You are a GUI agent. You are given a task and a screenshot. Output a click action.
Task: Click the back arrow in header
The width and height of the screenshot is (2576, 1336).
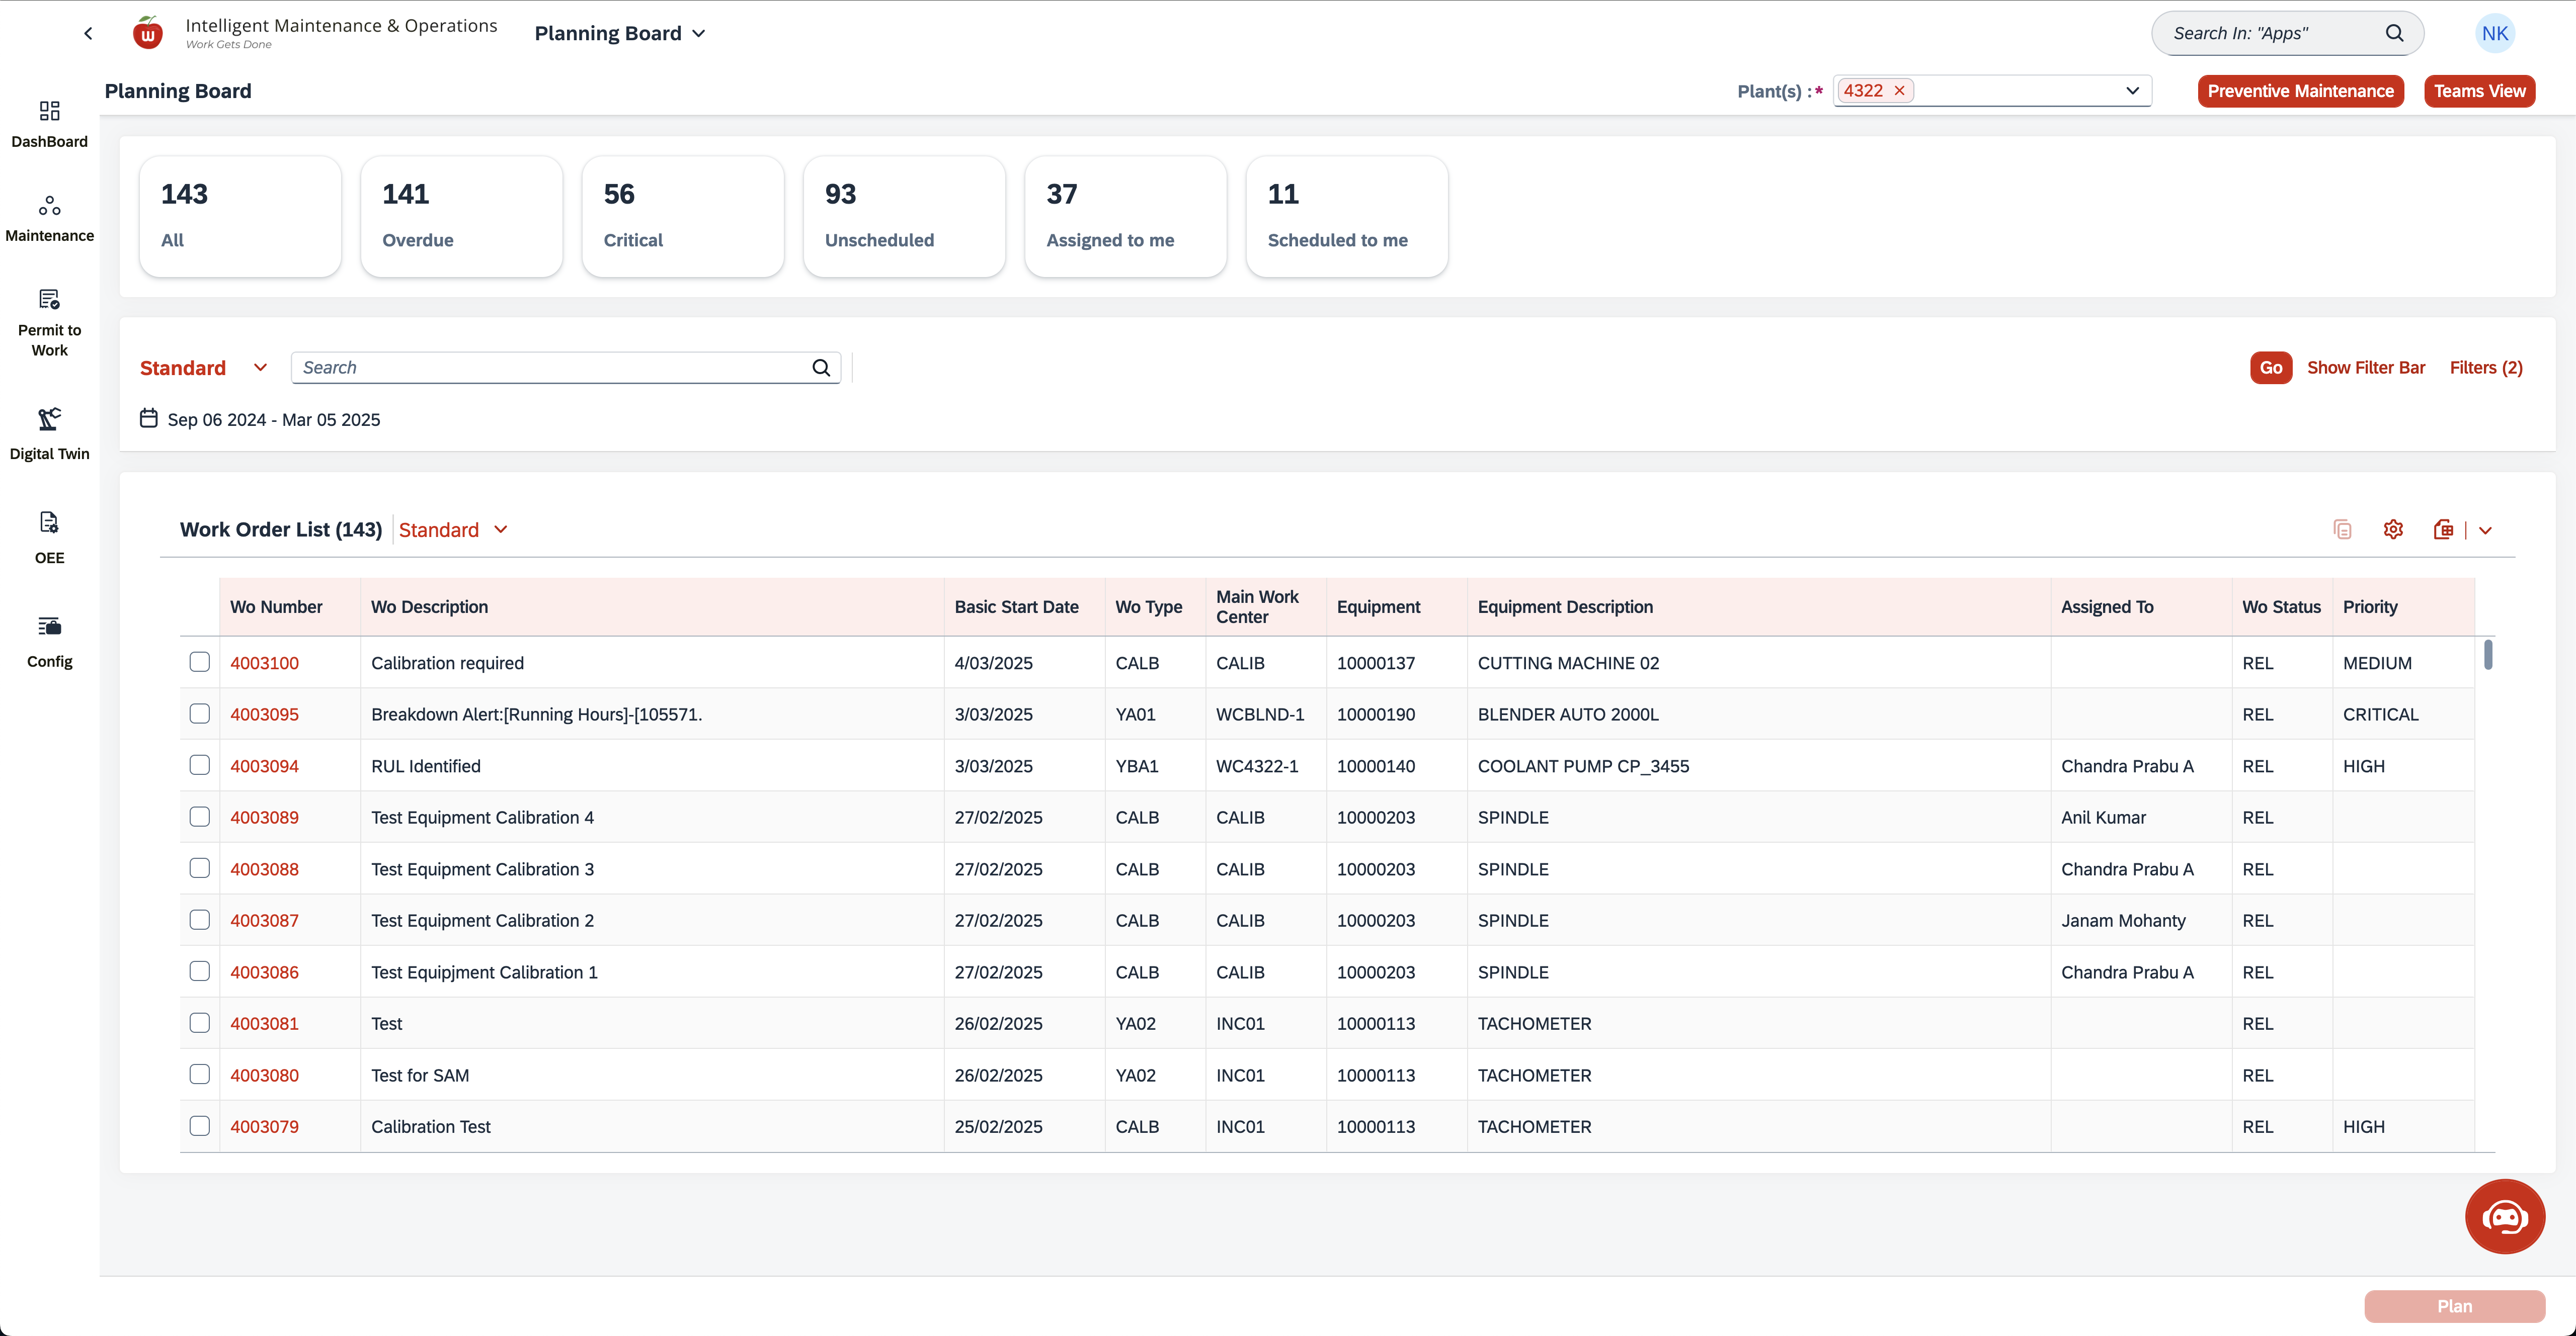(x=88, y=33)
